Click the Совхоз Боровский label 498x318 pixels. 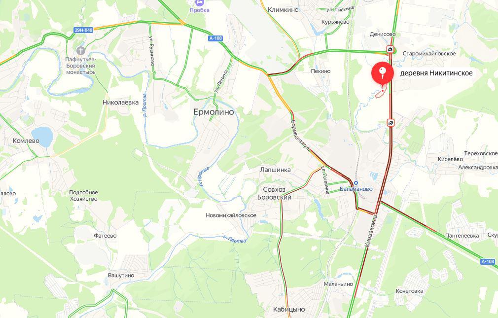pyautogui.click(x=274, y=193)
